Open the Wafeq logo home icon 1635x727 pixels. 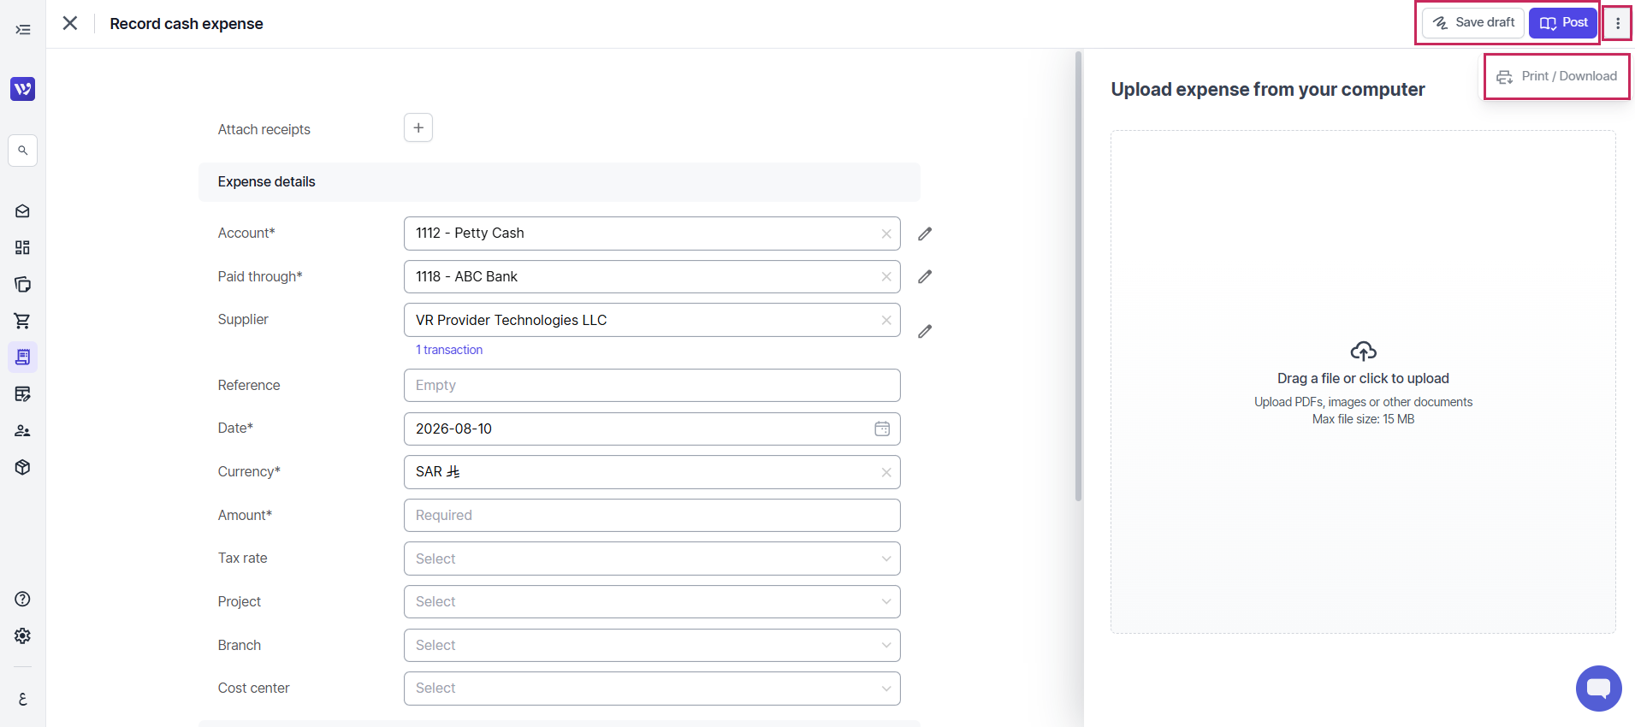[23, 89]
